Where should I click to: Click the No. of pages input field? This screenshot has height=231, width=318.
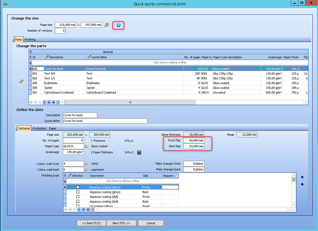click(74, 141)
